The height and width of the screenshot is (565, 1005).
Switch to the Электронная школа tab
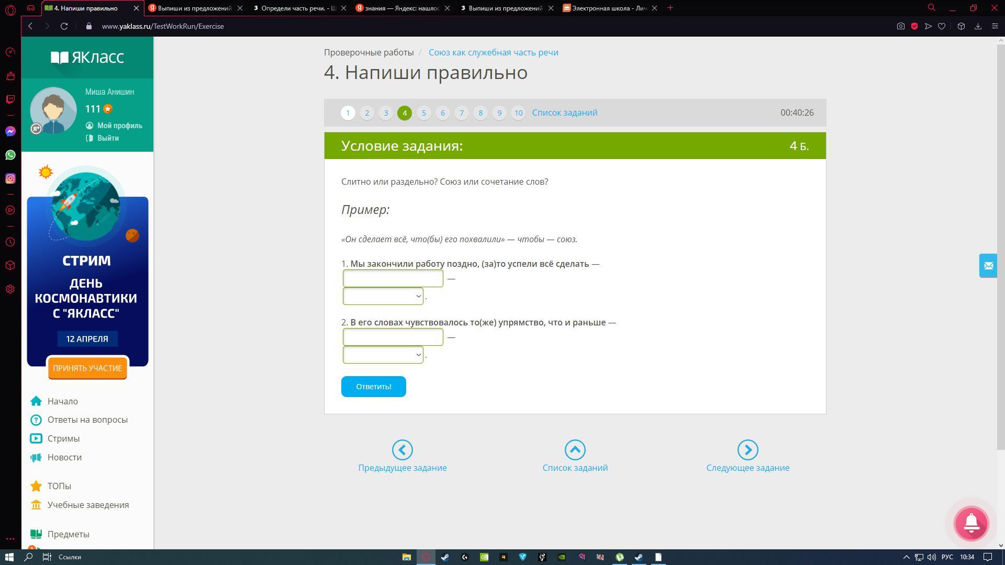pos(608,8)
